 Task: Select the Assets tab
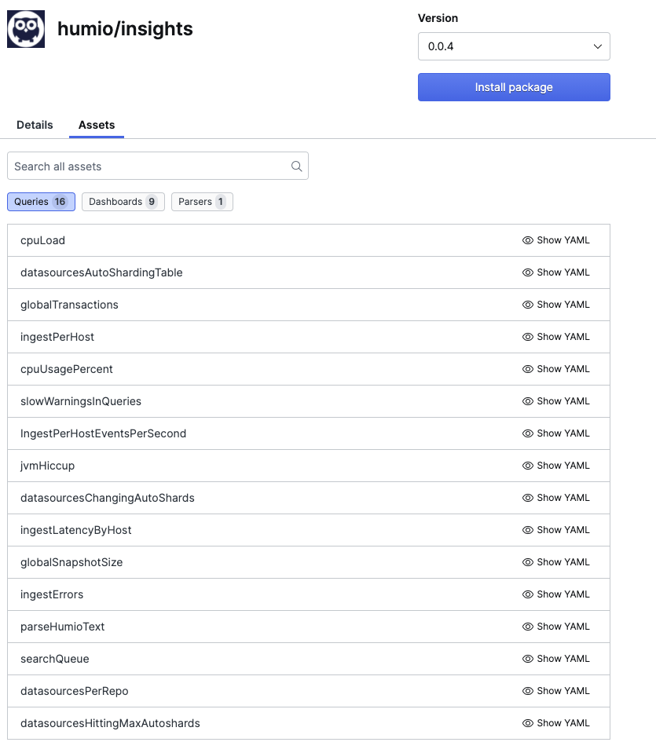point(97,125)
